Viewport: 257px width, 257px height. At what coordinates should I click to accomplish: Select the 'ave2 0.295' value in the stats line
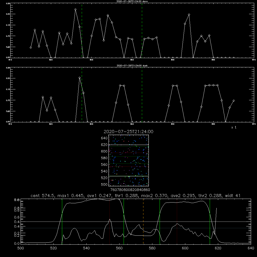(183, 196)
